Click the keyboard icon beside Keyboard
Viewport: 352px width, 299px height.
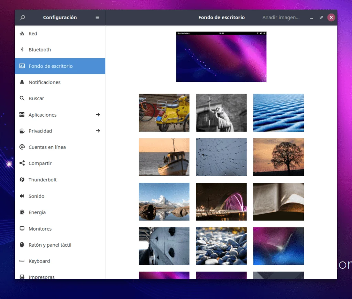22,261
